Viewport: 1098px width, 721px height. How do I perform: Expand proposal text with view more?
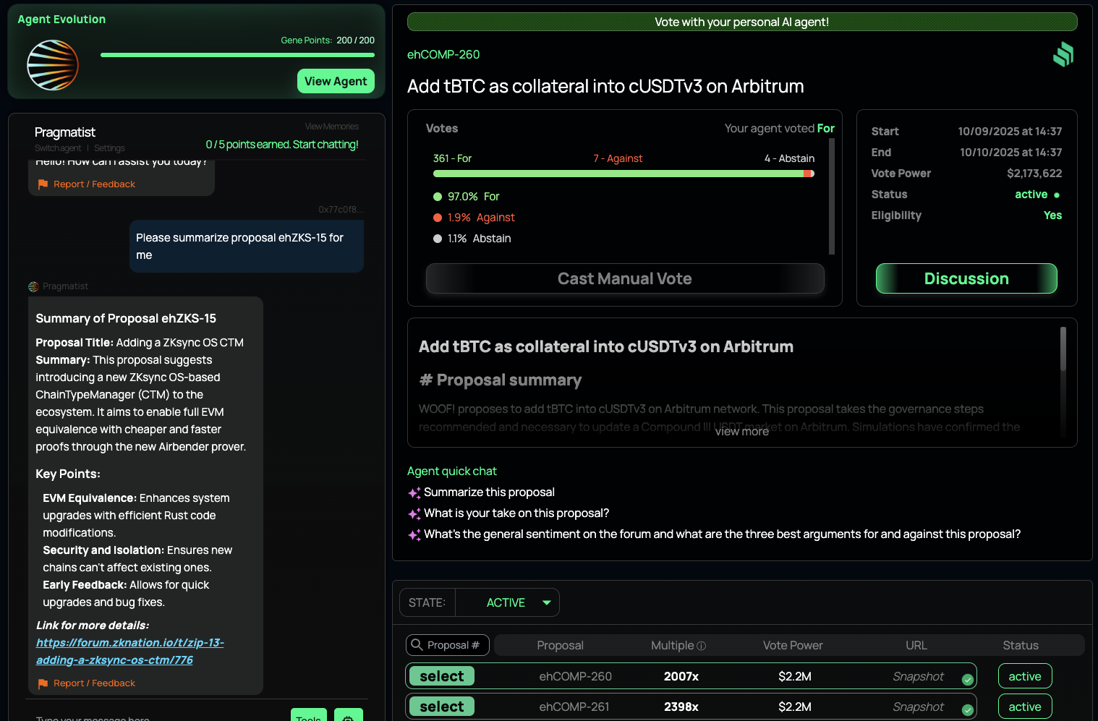click(x=741, y=432)
